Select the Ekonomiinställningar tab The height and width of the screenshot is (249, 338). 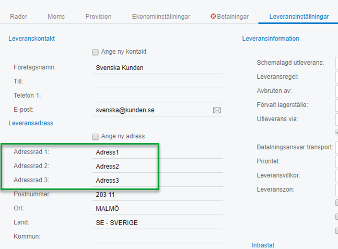[161, 17]
